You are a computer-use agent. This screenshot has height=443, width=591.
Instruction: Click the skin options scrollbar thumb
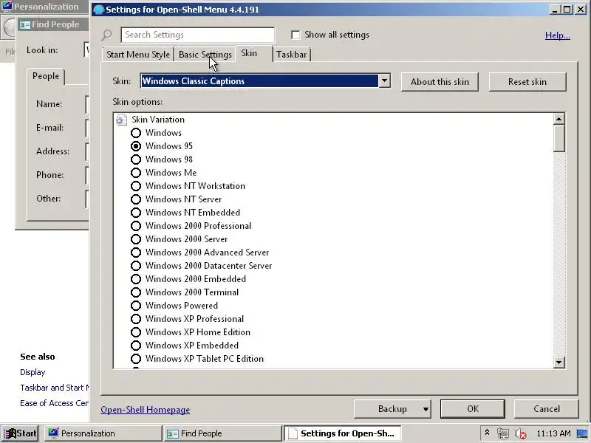(x=559, y=138)
